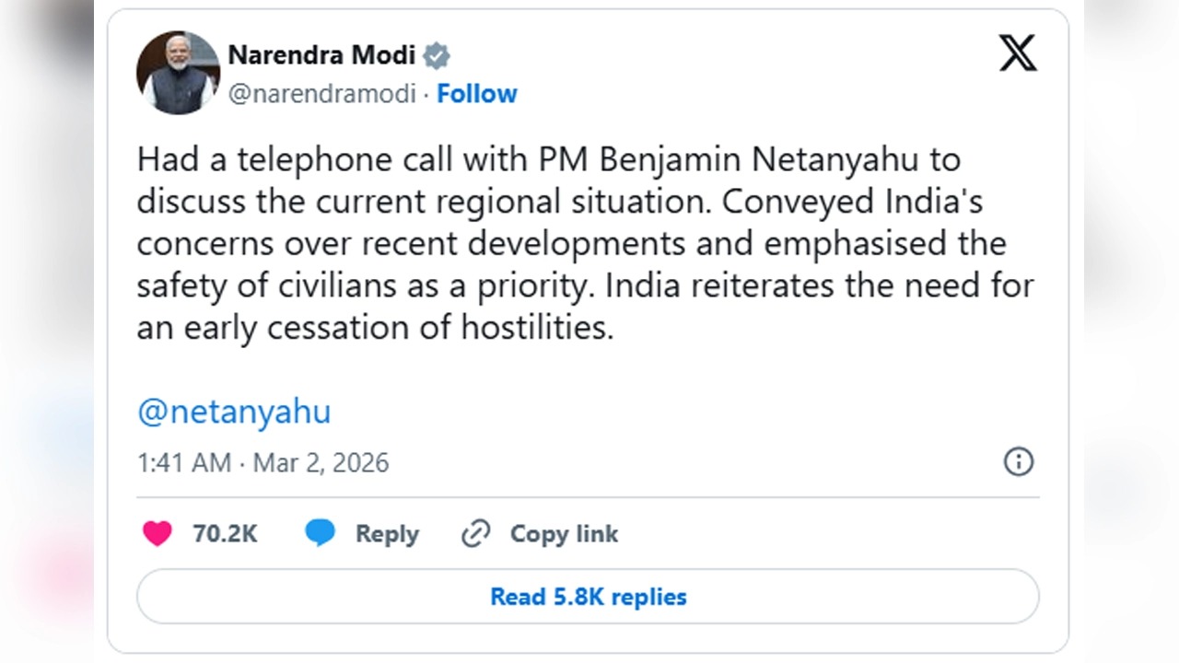
Task: Open the tweet info circle icon
Action: [1018, 461]
